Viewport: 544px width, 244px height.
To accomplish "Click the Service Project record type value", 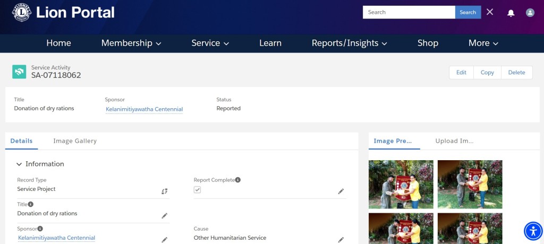I will point(37,189).
